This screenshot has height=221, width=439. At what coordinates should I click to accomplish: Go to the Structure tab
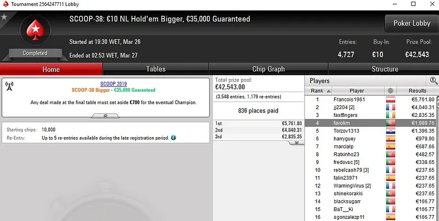click(x=385, y=69)
